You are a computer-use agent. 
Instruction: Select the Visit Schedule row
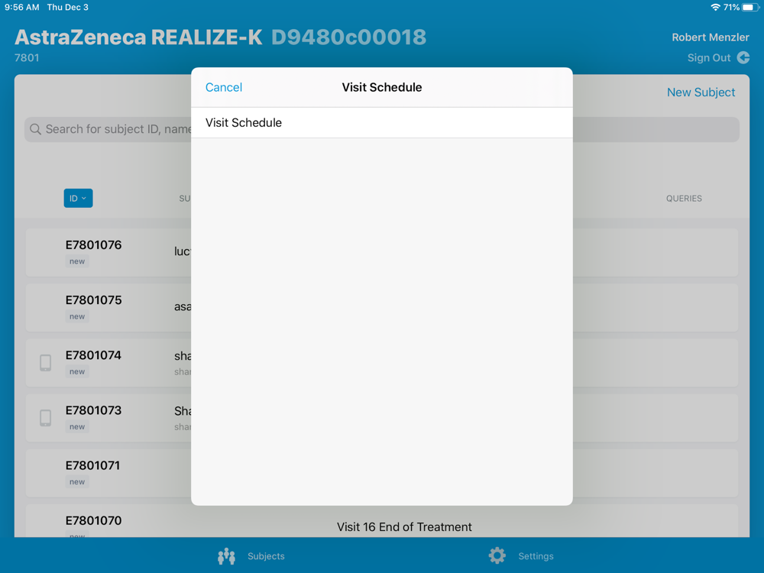pyautogui.click(x=381, y=123)
